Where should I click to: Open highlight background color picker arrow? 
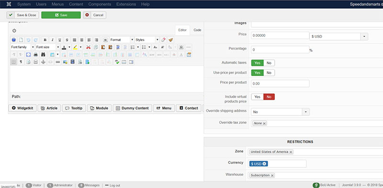pos(80,47)
